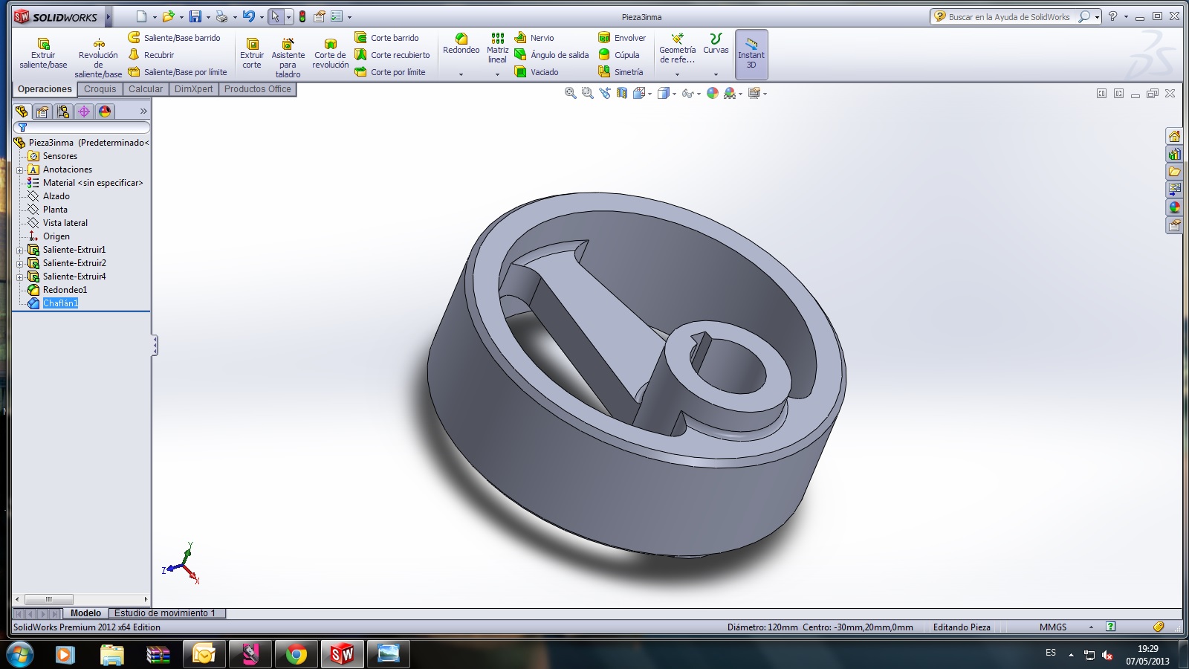Click Edit Appearance color ball in view toolbar
This screenshot has height=669, width=1189.
pos(712,93)
